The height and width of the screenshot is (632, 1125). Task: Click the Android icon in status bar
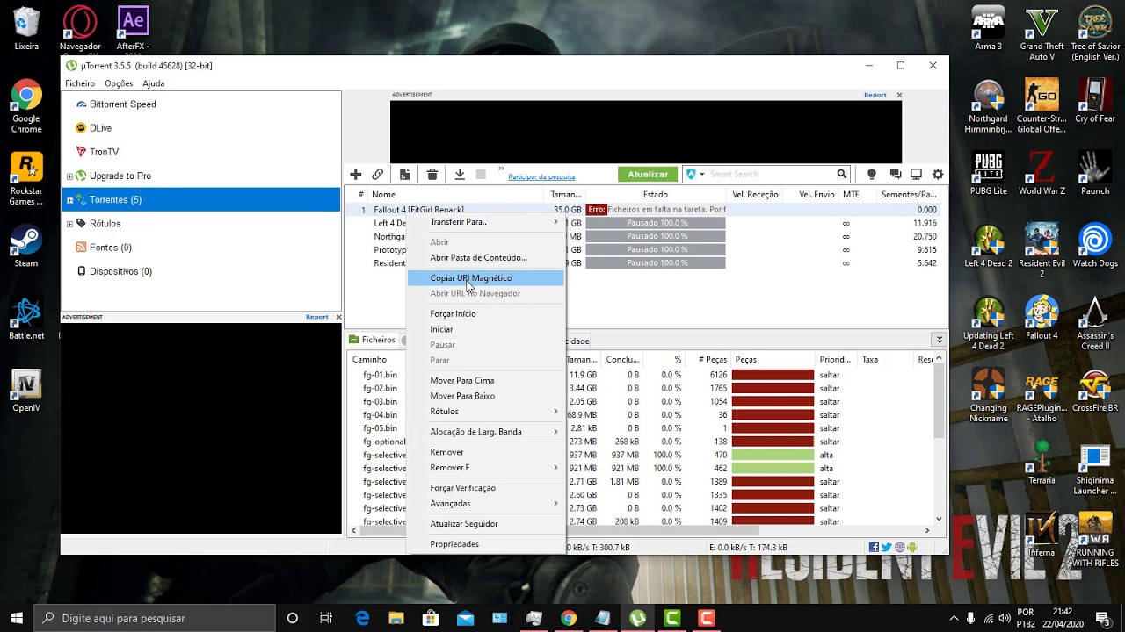point(912,548)
